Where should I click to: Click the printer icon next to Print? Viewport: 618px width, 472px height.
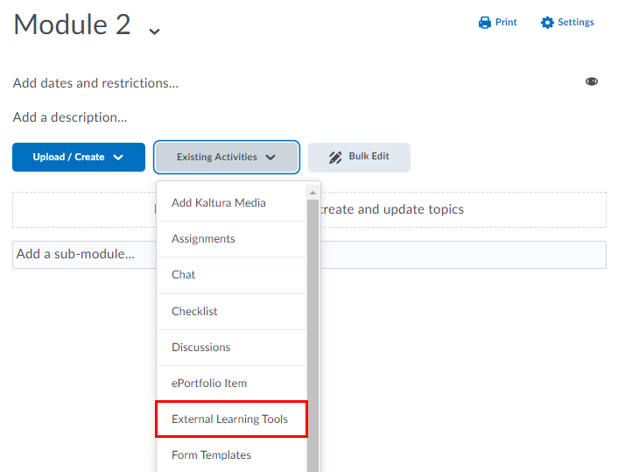click(x=485, y=23)
